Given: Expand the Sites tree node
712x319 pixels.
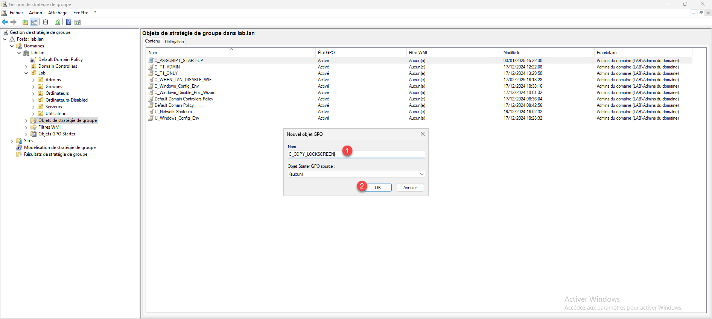Looking at the screenshot, I should (x=12, y=141).
